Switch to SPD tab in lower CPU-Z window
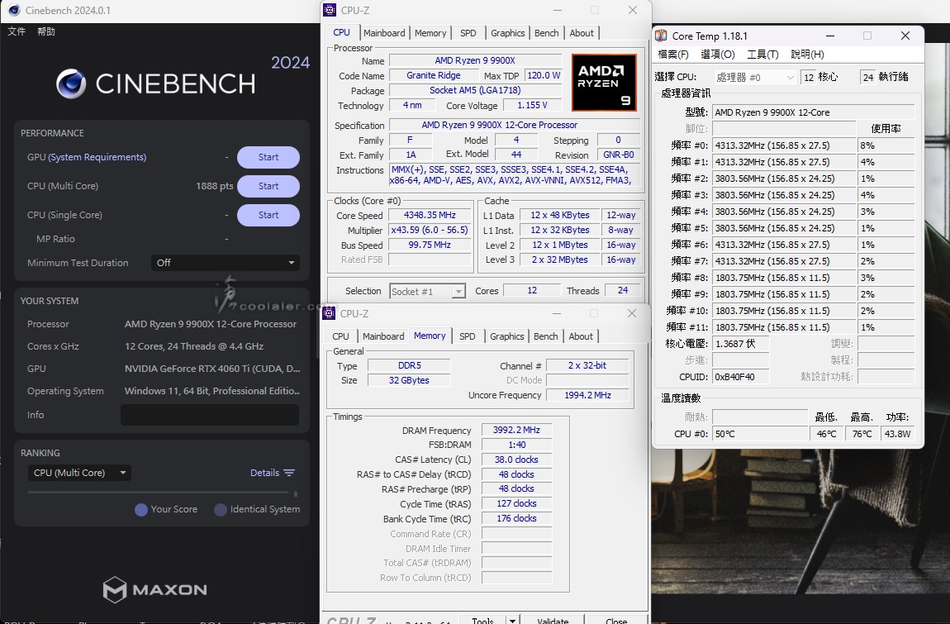Viewport: 950px width, 624px height. coord(467,336)
